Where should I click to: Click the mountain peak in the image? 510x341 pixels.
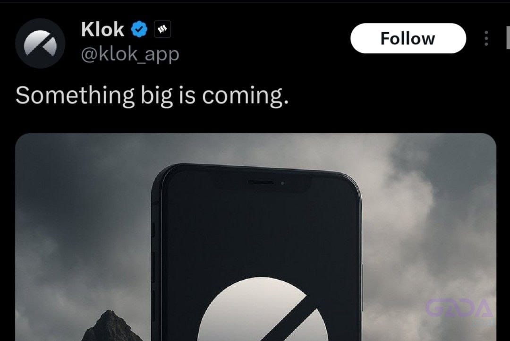point(110,325)
